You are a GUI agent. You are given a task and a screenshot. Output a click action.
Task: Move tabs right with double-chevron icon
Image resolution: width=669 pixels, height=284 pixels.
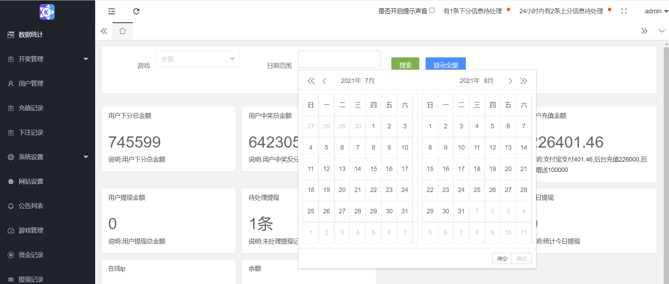point(644,31)
